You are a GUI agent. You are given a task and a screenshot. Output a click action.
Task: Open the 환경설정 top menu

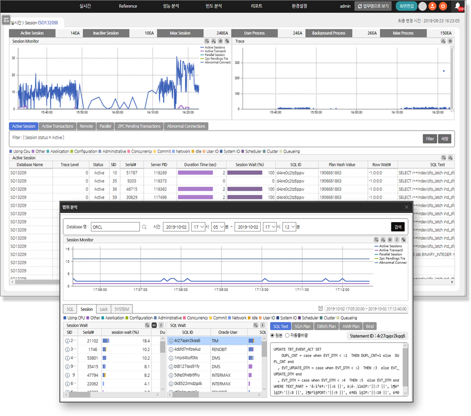click(x=299, y=6)
